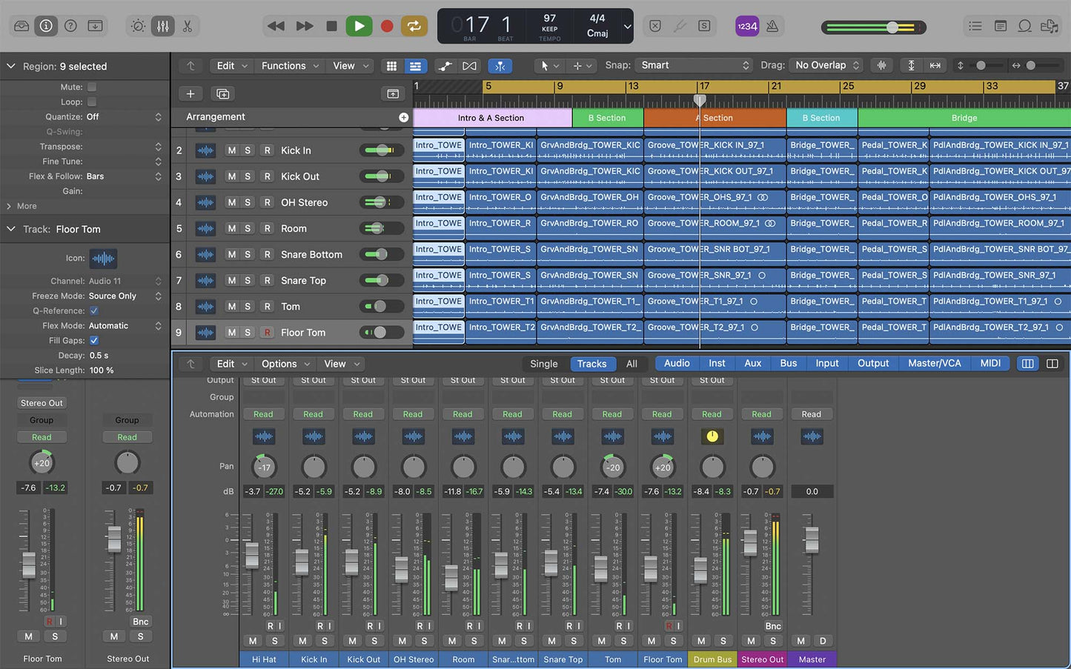The height and width of the screenshot is (669, 1071).
Task: Toggle the Mute checkbox in Region inspector
Action: click(x=92, y=87)
